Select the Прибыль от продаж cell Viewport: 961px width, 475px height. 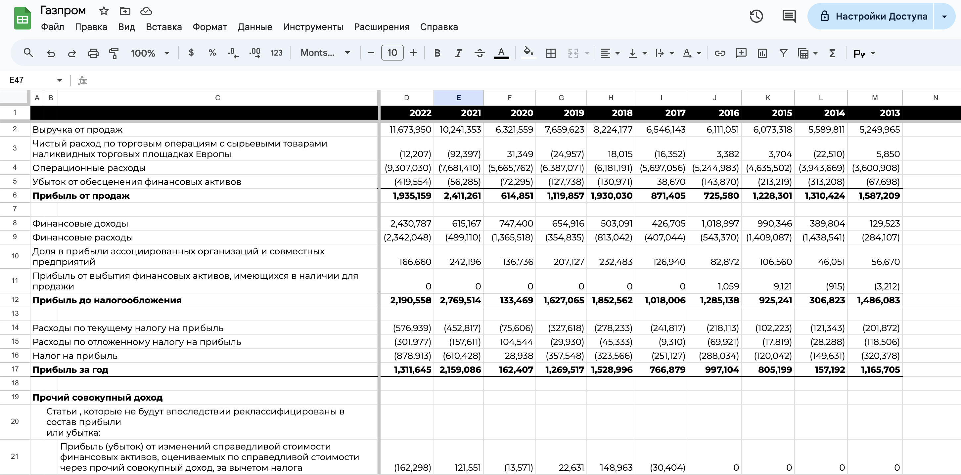pos(204,196)
